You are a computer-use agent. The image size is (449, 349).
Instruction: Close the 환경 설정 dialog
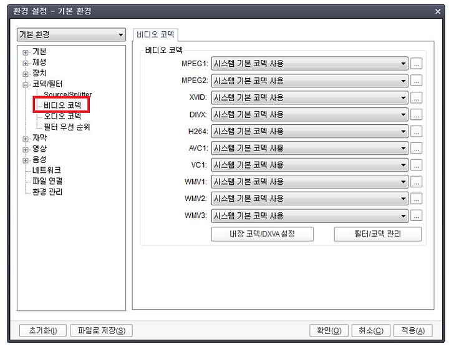(x=438, y=11)
